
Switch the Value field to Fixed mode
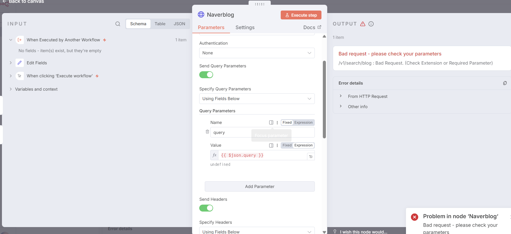coord(287,145)
